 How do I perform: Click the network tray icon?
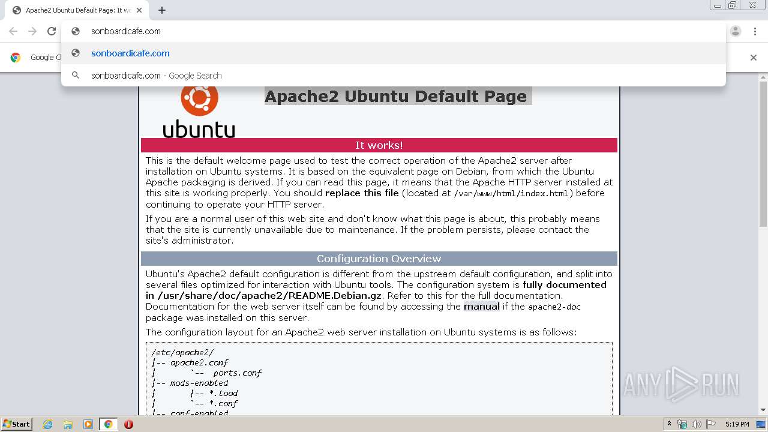click(682, 424)
